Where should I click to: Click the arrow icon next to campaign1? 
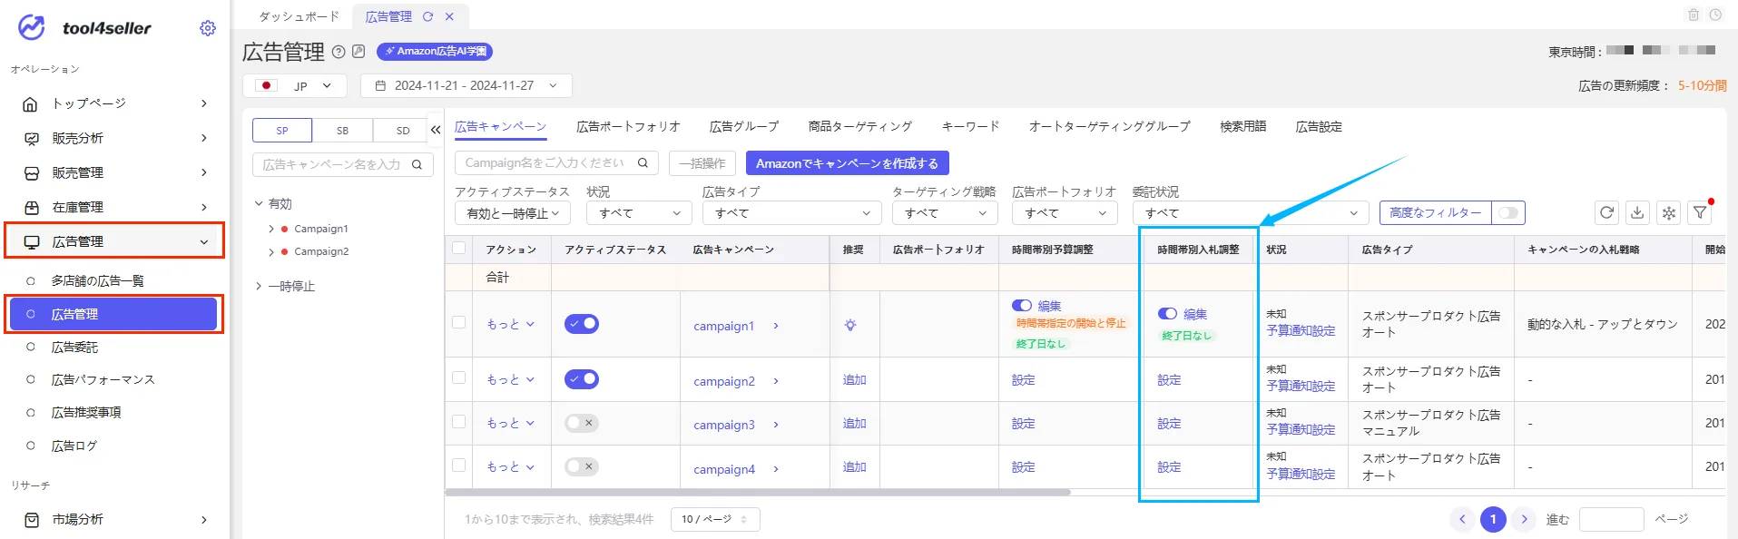(776, 326)
